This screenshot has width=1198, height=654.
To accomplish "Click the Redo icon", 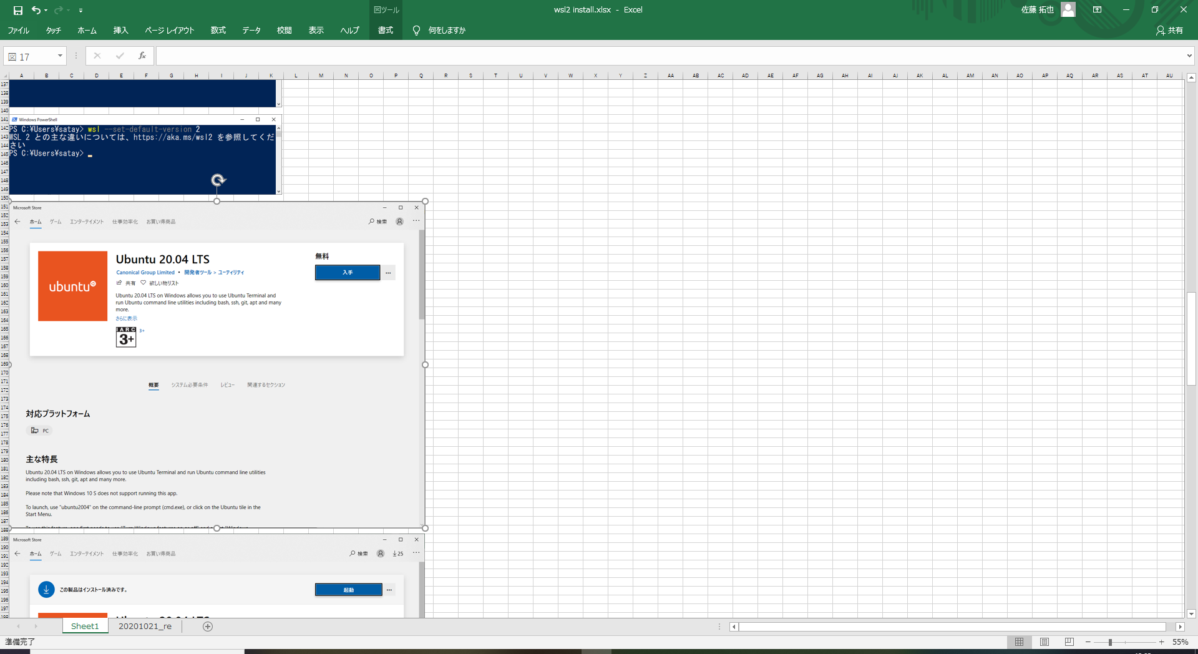I will click(x=59, y=10).
